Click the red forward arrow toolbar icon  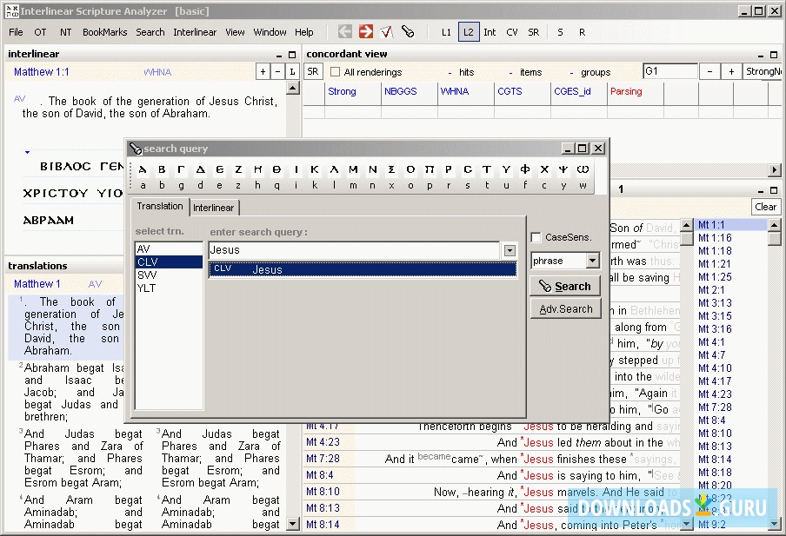coord(366,32)
